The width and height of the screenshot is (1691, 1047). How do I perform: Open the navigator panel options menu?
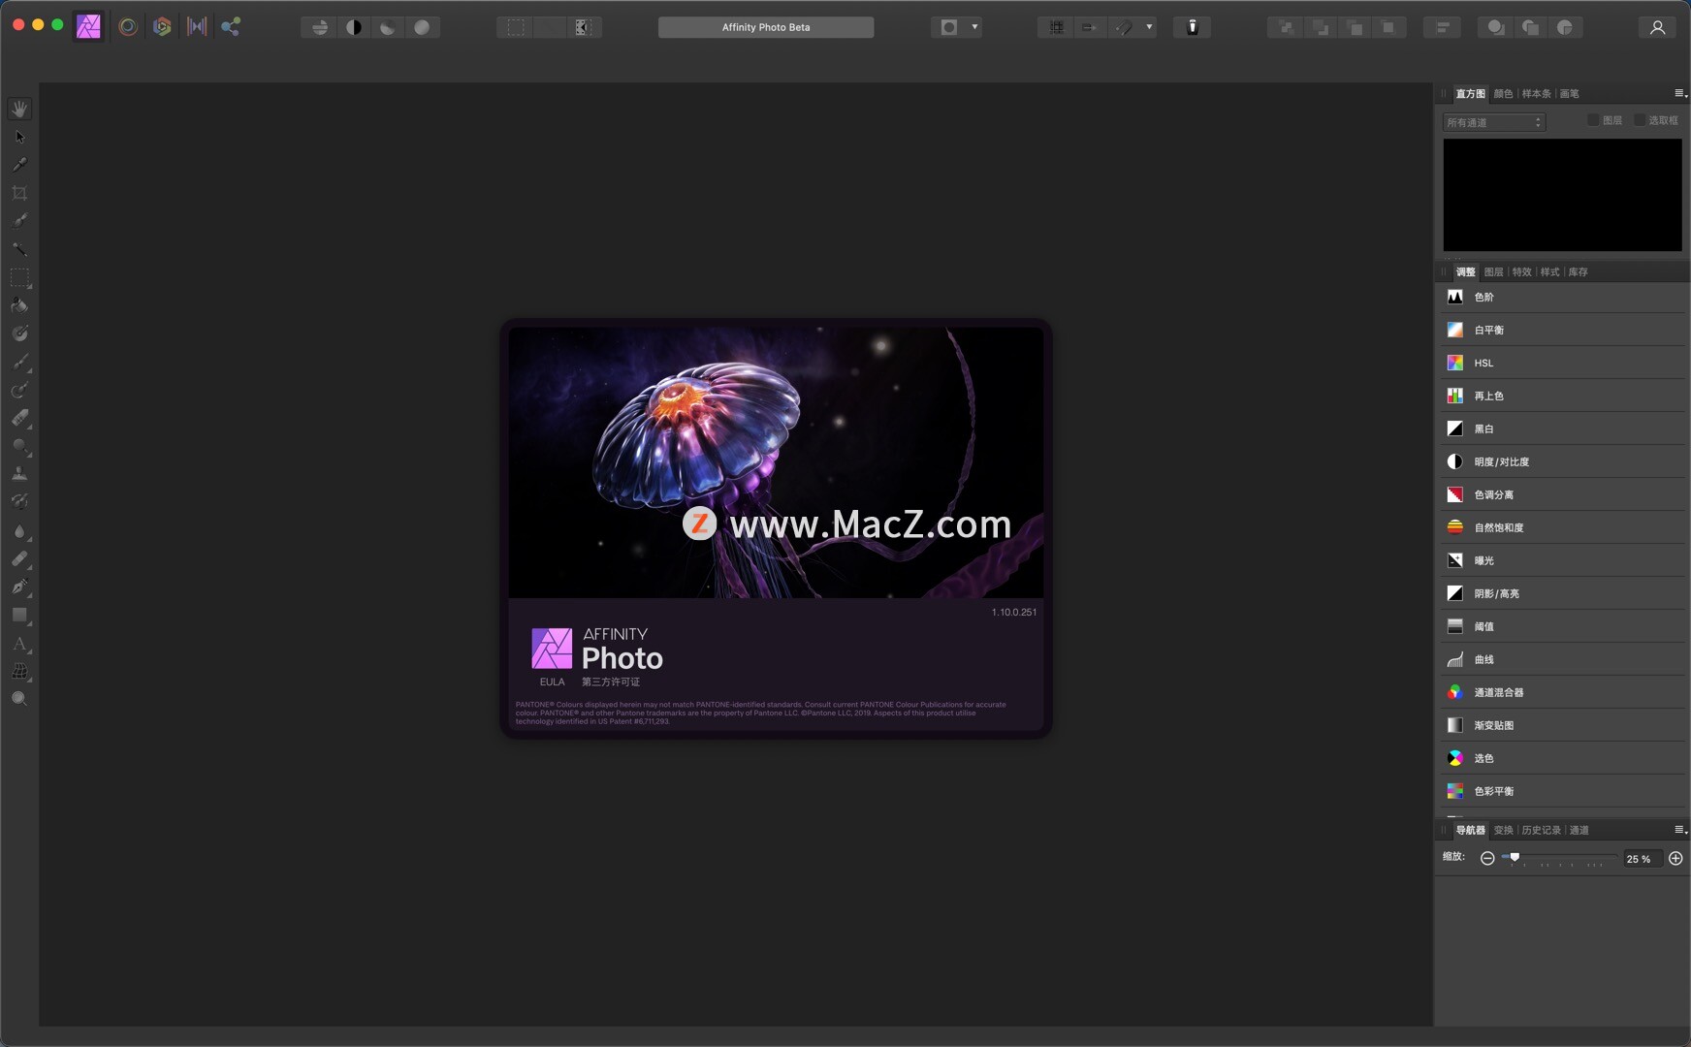point(1680,830)
